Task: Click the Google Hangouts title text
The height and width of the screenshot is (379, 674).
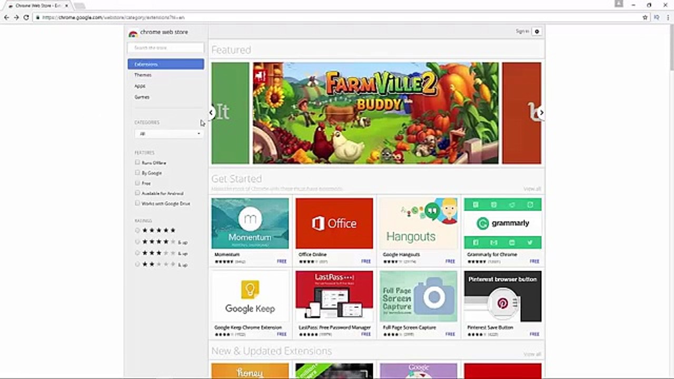Action: point(401,255)
